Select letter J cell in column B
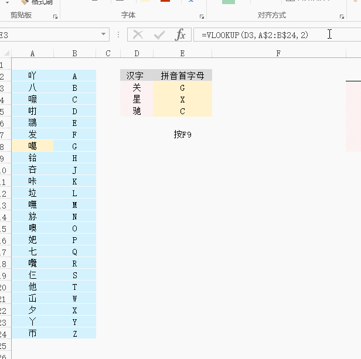Viewport: 361px width, 359px height. tap(74, 169)
